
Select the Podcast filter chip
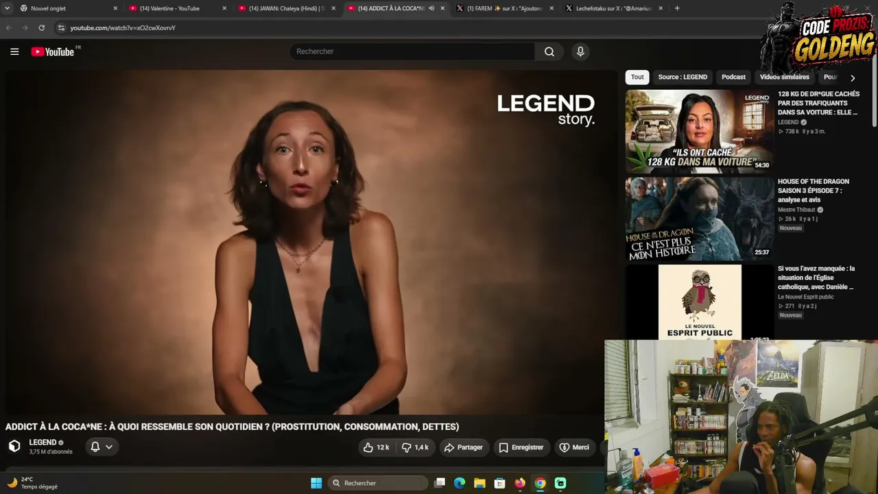point(733,77)
